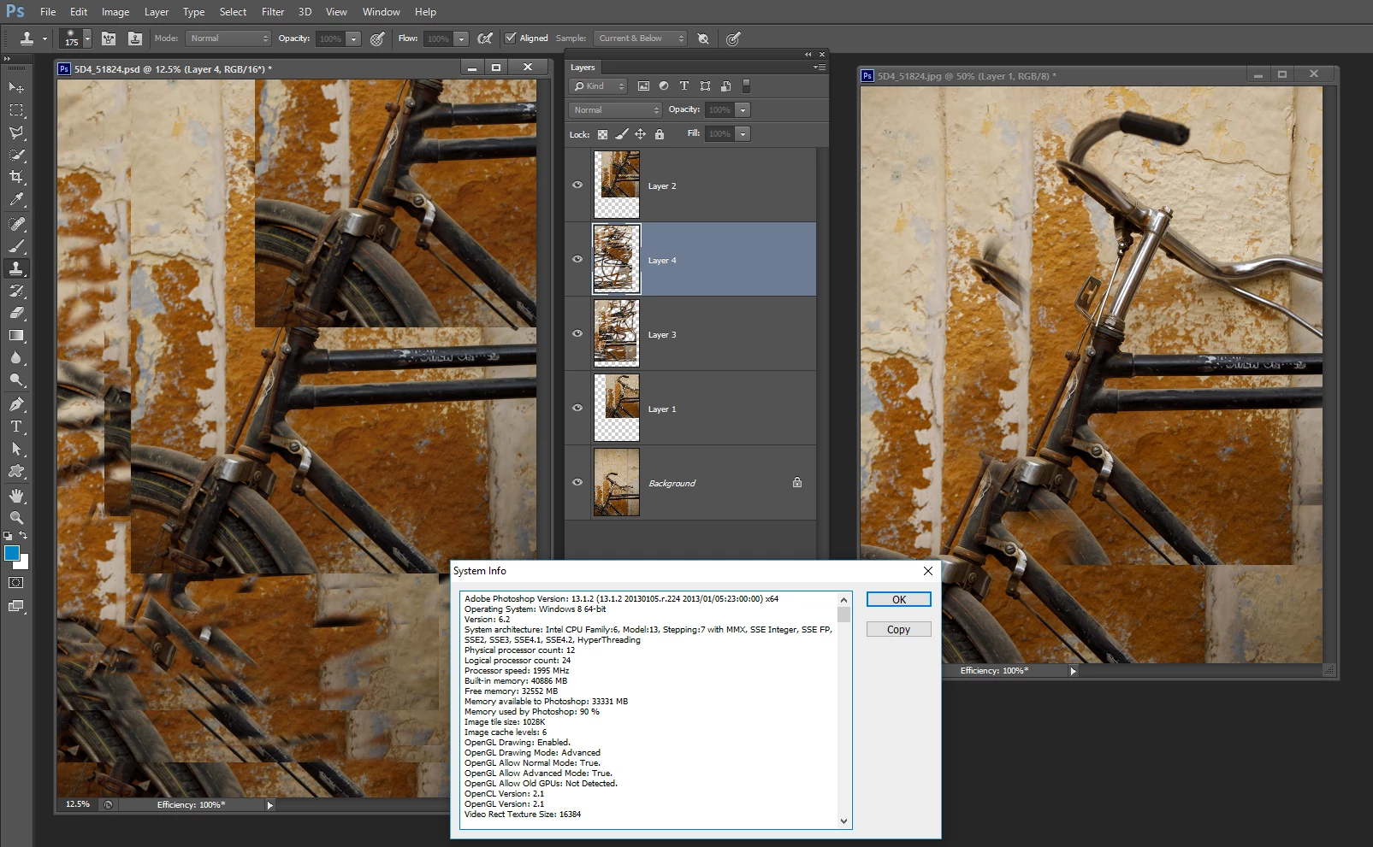Filter layers by smart objects icon
Viewport: 1373px width, 847px height.
[725, 86]
